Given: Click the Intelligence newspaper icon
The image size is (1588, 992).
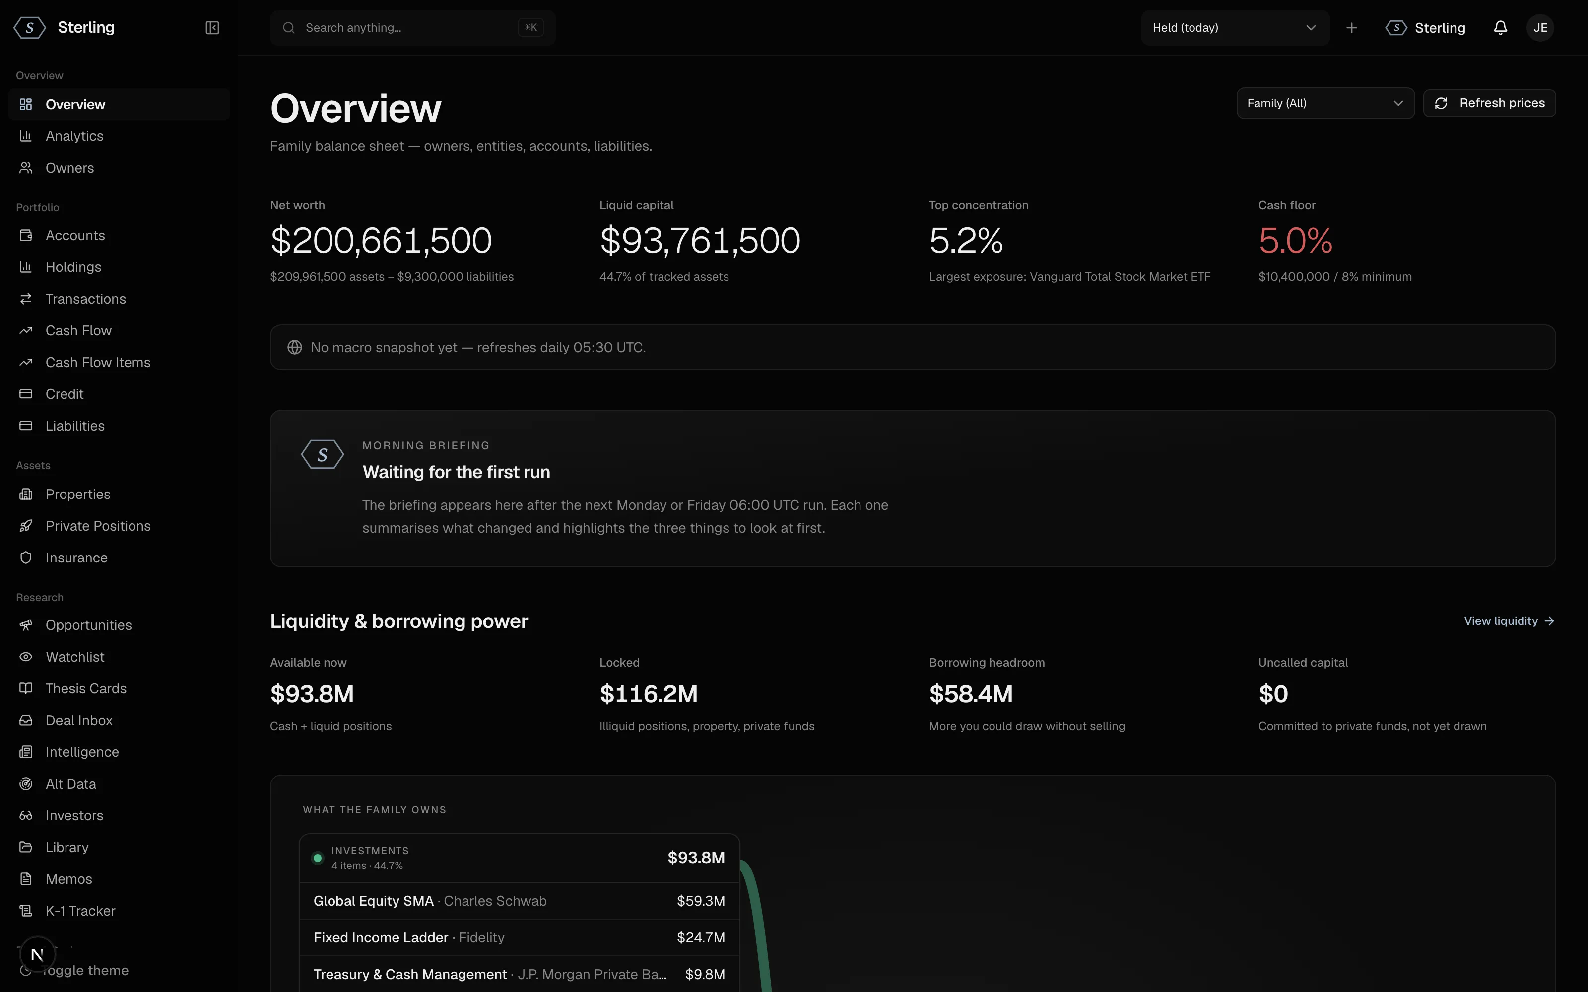Looking at the screenshot, I should (26, 752).
